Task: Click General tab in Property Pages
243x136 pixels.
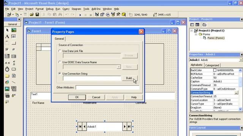Action: [59, 39]
